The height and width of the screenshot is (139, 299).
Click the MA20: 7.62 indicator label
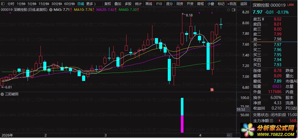point(106,10)
